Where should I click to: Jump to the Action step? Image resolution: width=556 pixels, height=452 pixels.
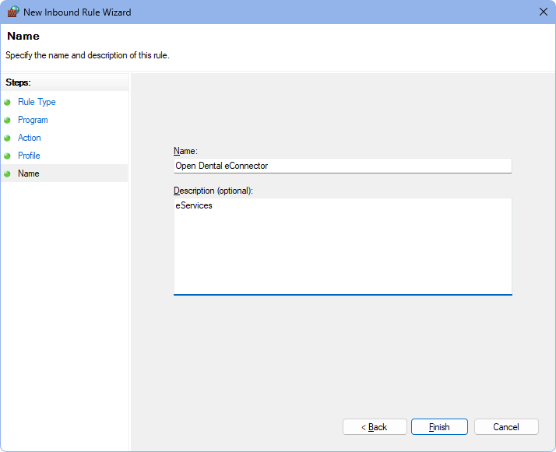click(30, 138)
